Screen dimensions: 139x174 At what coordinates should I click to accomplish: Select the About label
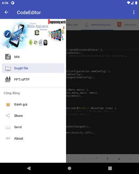pos(18,139)
